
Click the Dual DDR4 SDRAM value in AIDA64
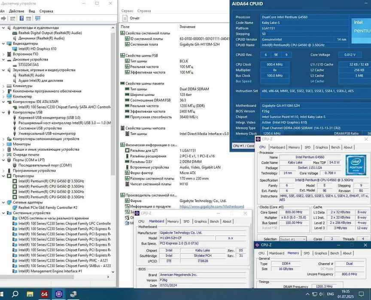click(194, 89)
